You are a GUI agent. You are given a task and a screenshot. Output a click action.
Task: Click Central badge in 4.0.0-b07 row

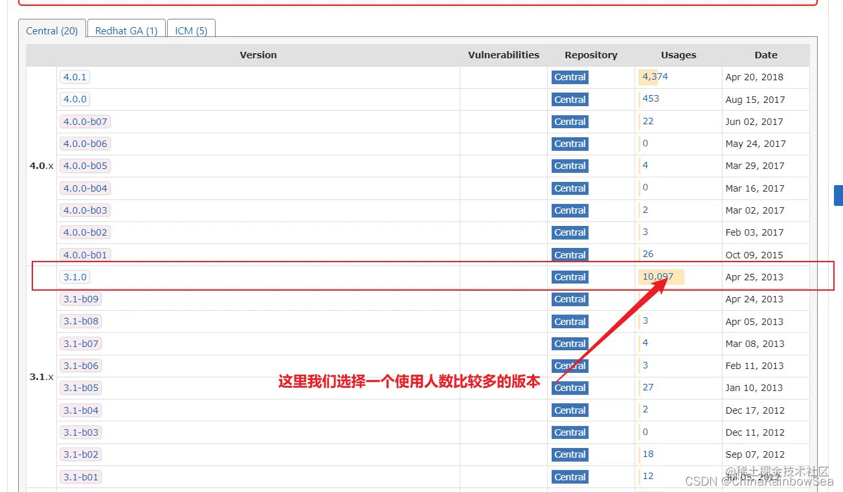point(570,122)
